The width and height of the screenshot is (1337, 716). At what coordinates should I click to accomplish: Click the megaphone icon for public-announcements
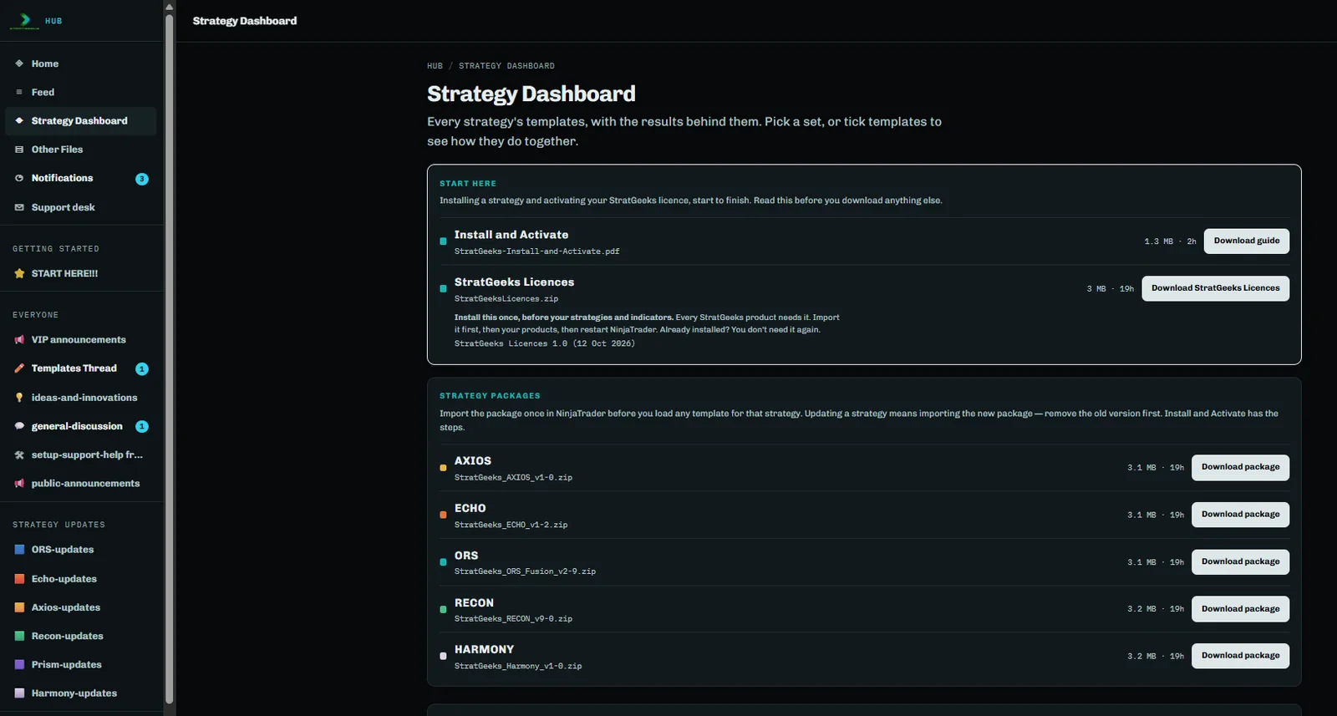click(19, 484)
